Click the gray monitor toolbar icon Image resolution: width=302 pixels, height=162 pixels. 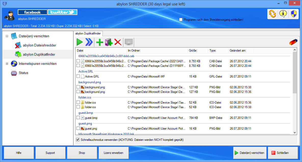129,42
